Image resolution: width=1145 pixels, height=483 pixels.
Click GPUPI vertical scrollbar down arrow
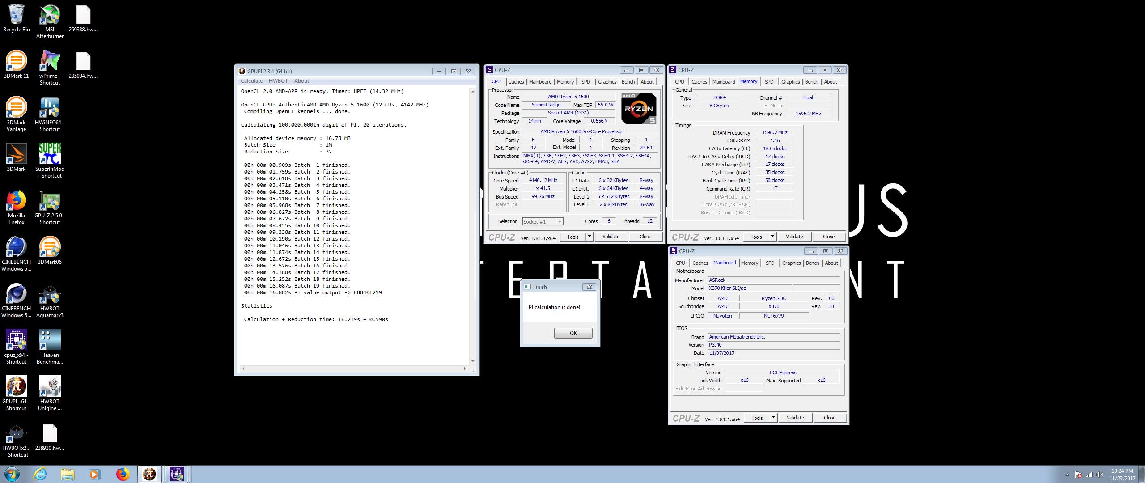pos(473,361)
